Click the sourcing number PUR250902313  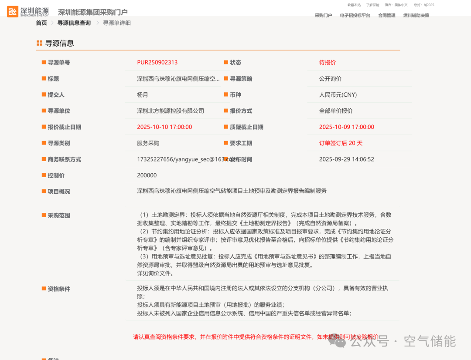point(157,63)
